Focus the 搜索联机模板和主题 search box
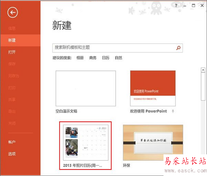This screenshot has height=176, width=207. [117, 48]
